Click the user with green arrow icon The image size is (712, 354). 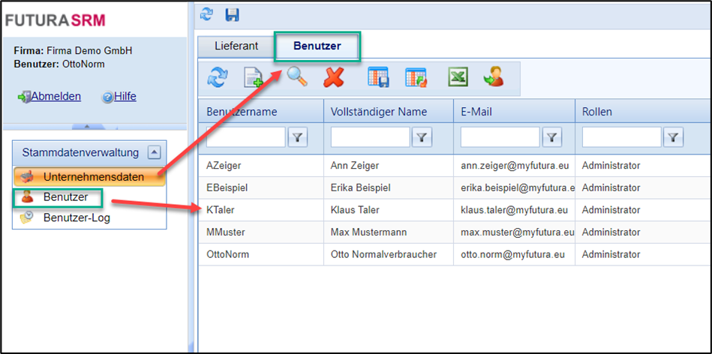[493, 77]
